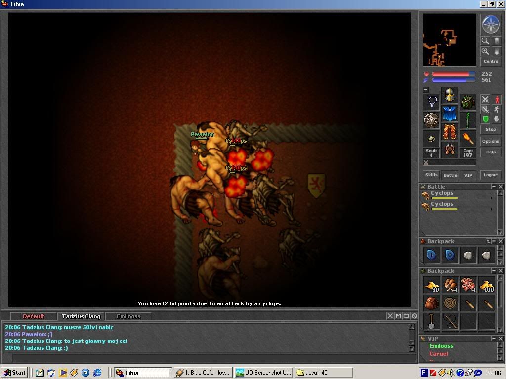Image resolution: width=506 pixels, height=379 pixels.
Task: Select first Cyclops in Battle list
Action: (x=457, y=194)
